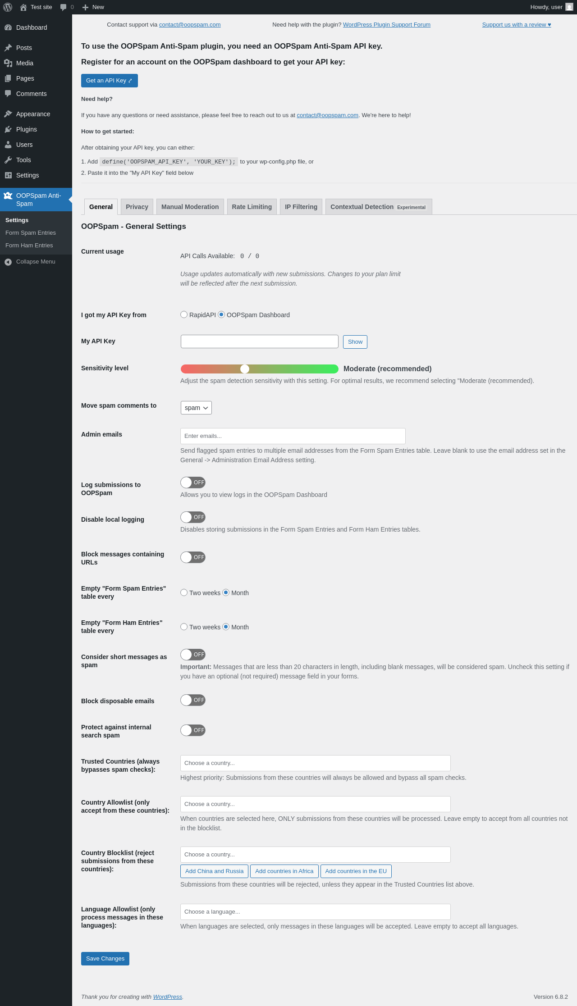Enable Block disposable emails switch

(x=193, y=700)
